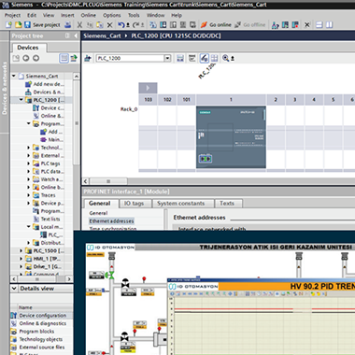Collapse the Local modules folder

[x=29, y=227]
